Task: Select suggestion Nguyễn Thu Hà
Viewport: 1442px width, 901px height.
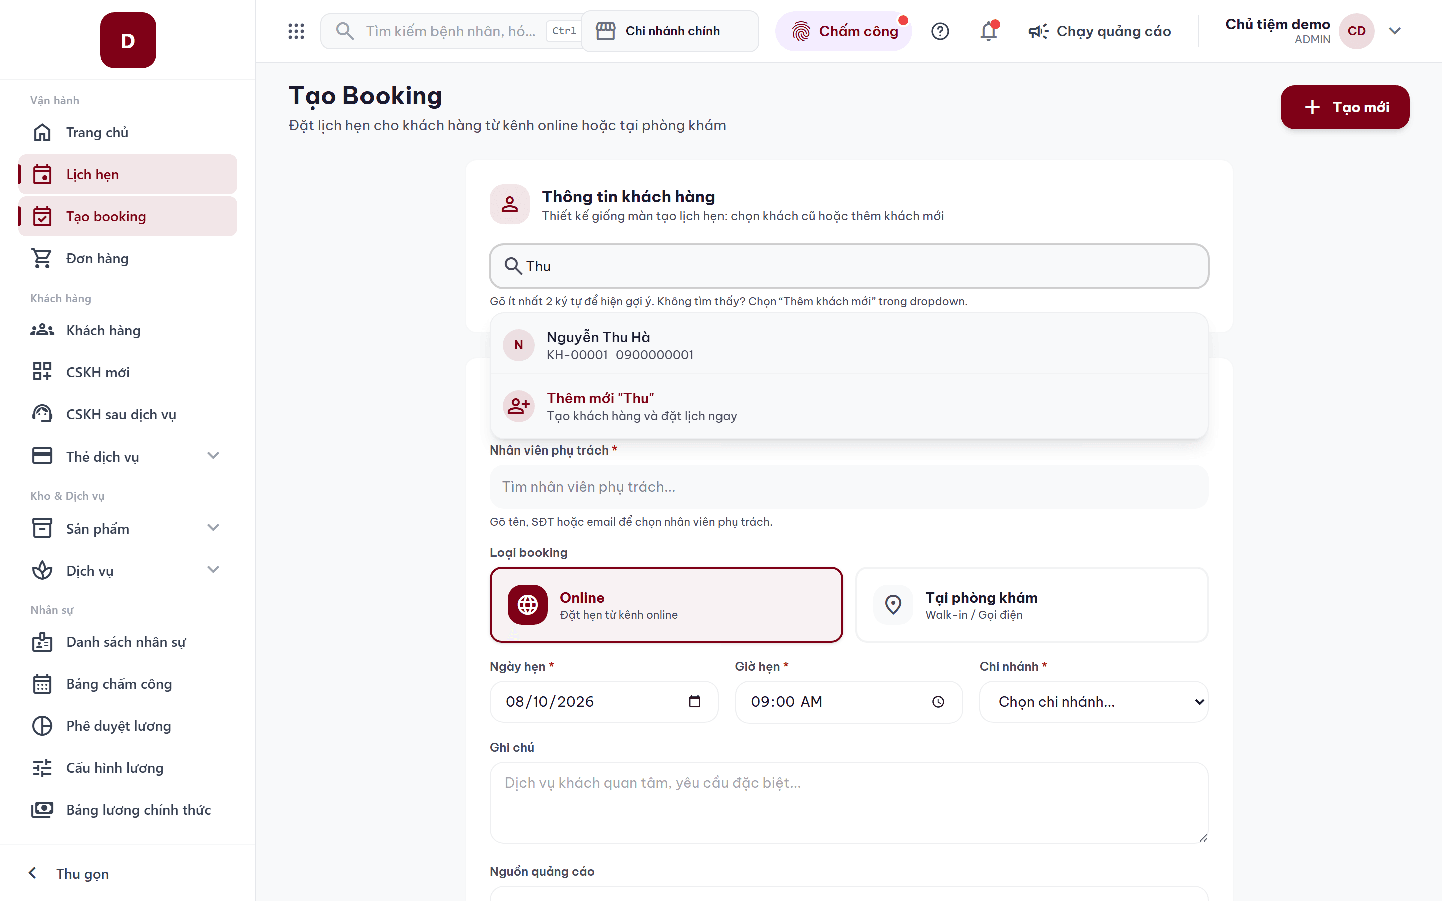Action: (849, 345)
